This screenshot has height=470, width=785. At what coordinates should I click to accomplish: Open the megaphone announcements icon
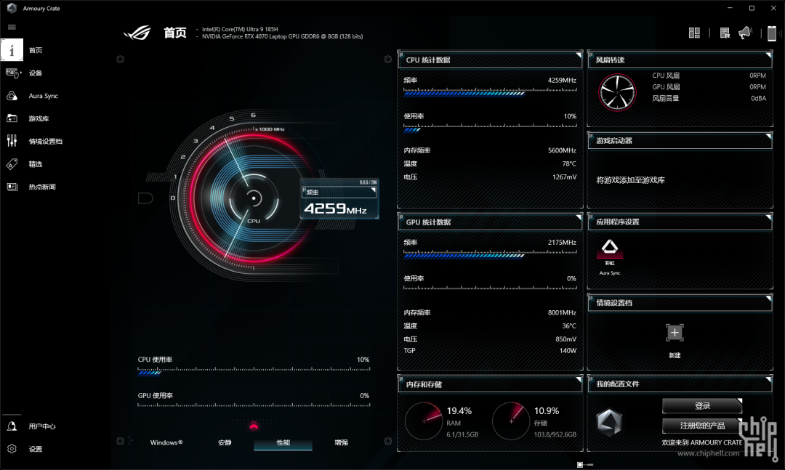point(745,33)
